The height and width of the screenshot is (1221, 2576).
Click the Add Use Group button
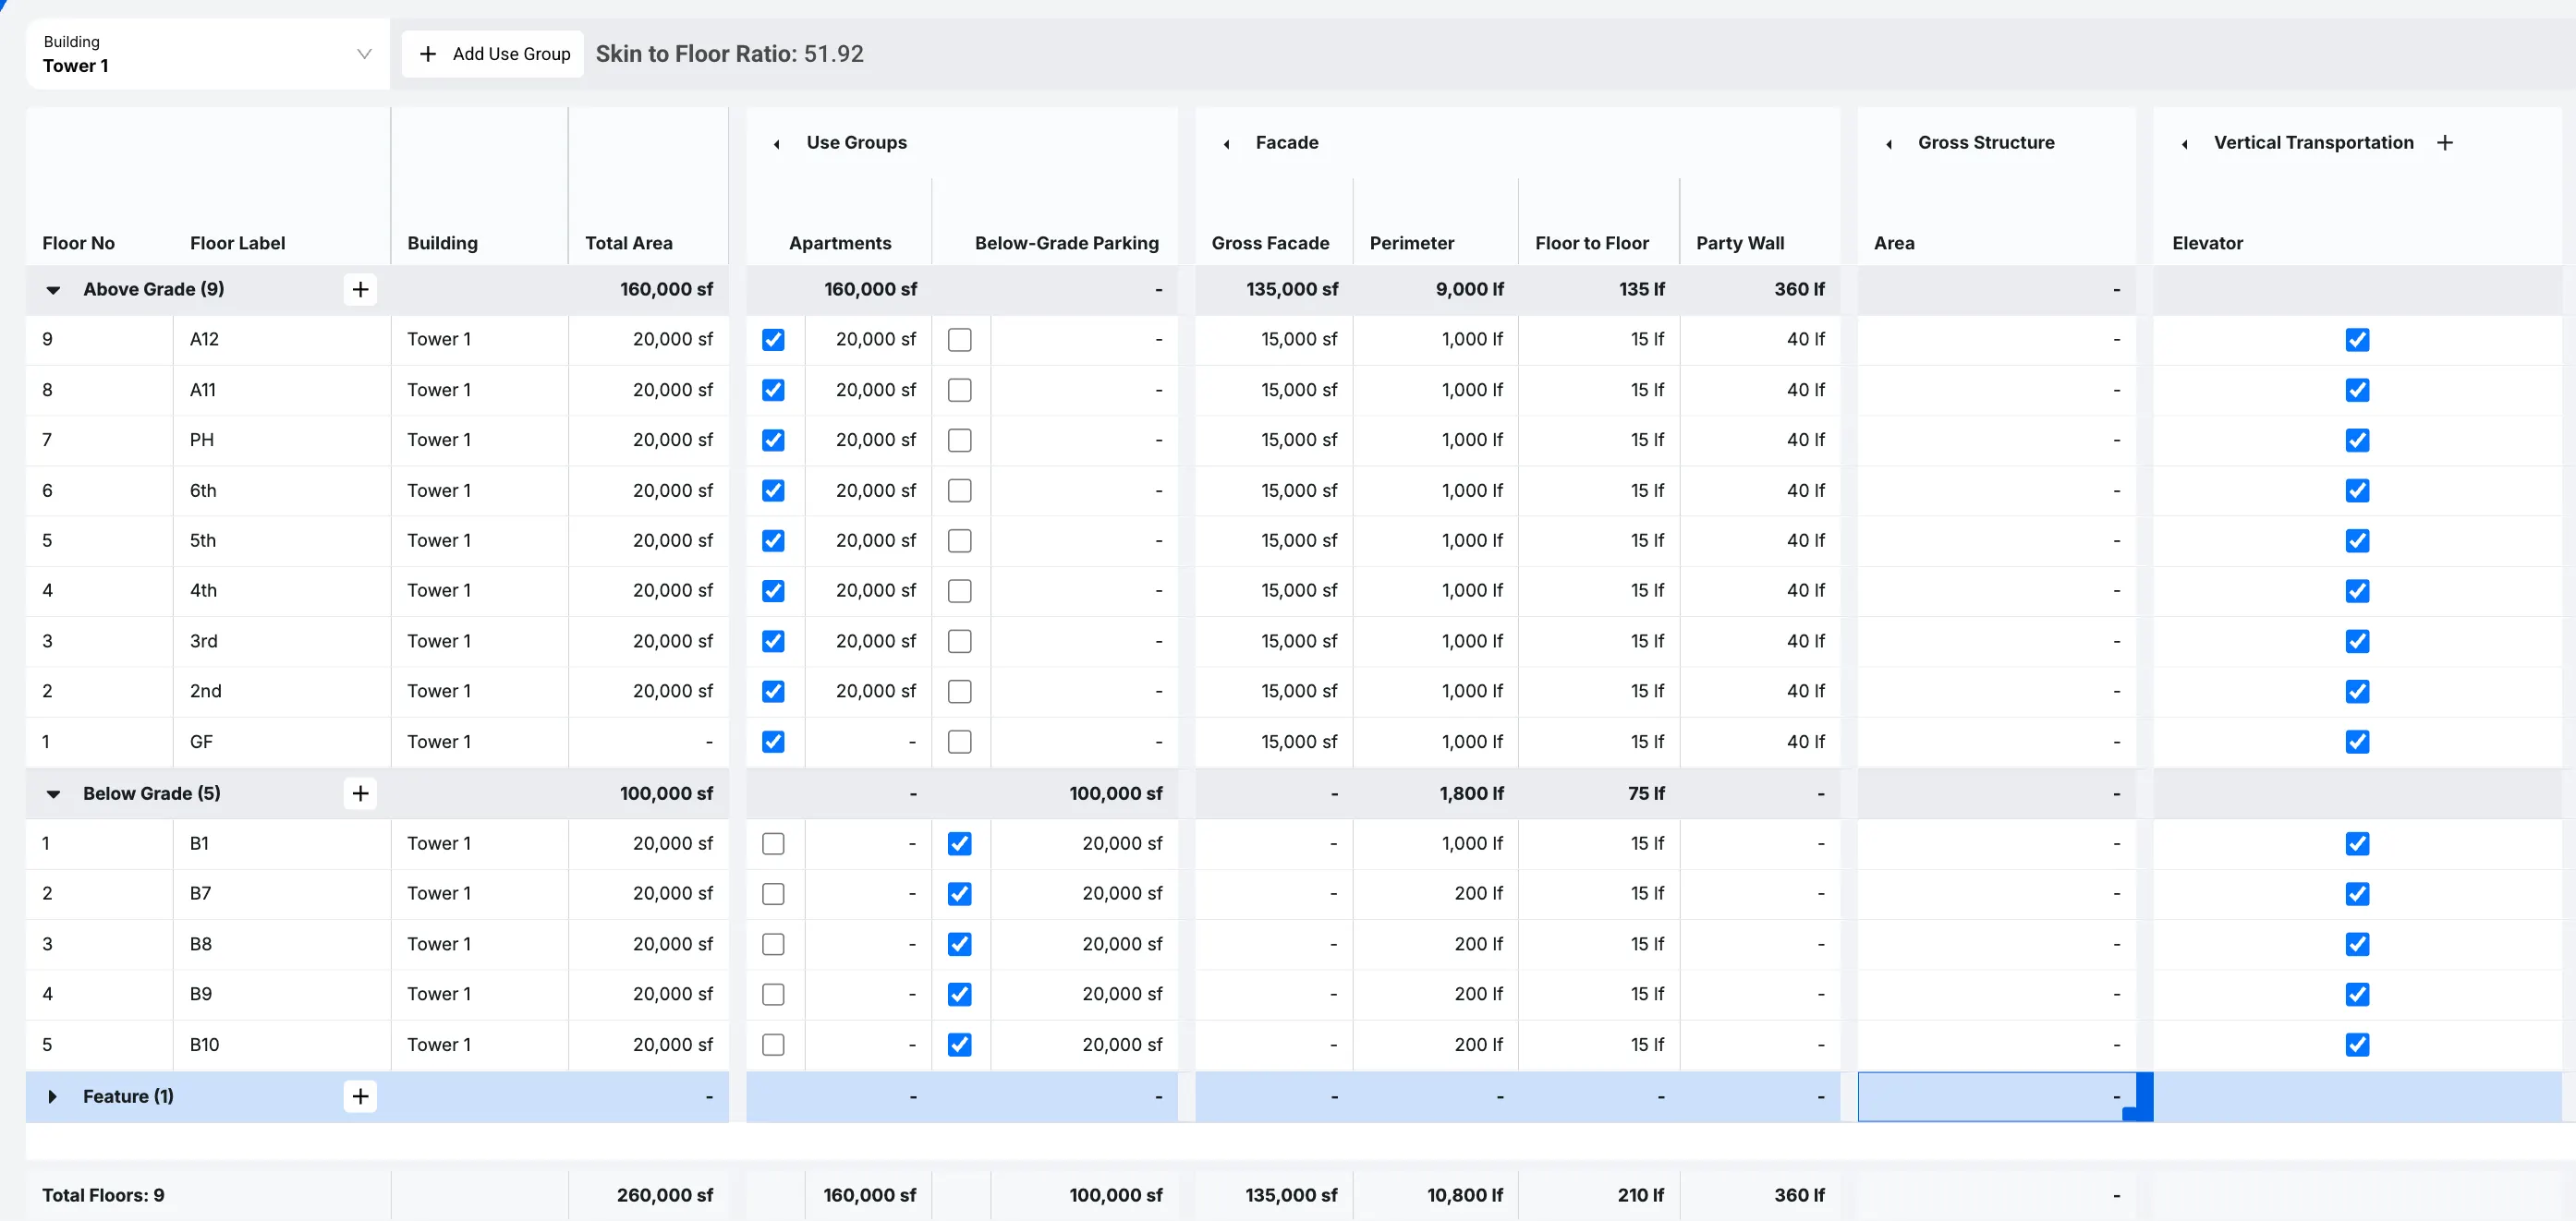click(494, 54)
